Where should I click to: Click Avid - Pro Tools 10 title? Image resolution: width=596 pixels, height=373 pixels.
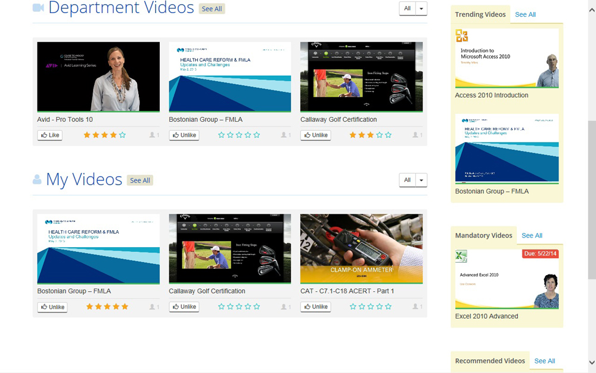pyautogui.click(x=65, y=119)
